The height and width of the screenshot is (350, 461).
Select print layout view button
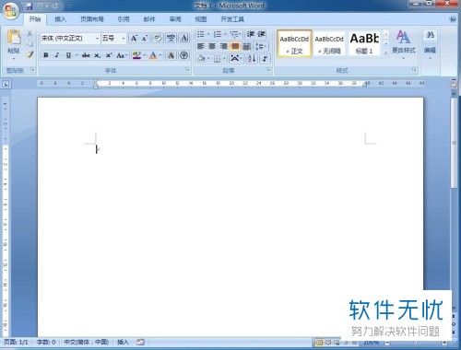tap(319, 342)
